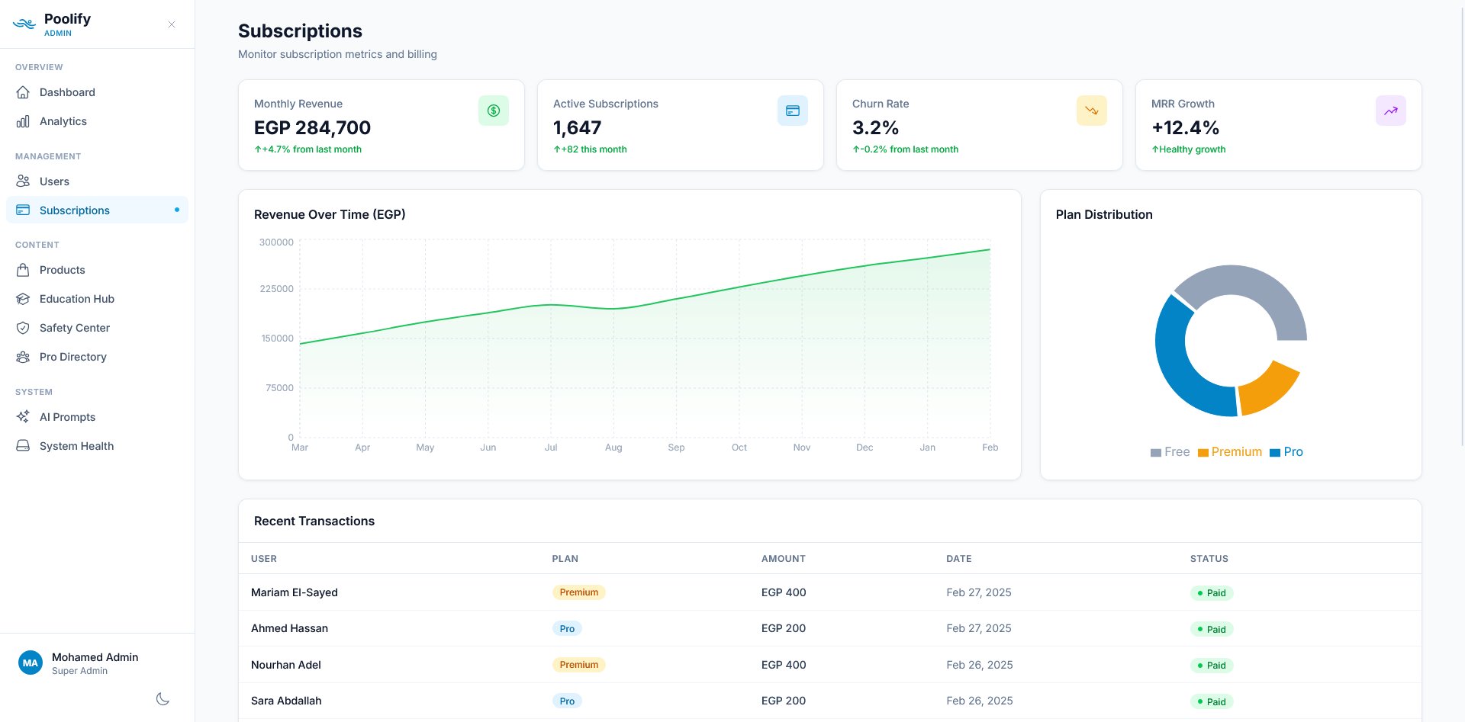Image resolution: width=1465 pixels, height=722 pixels.
Task: Click the AI Prompts sparkle icon
Action: [x=23, y=417]
